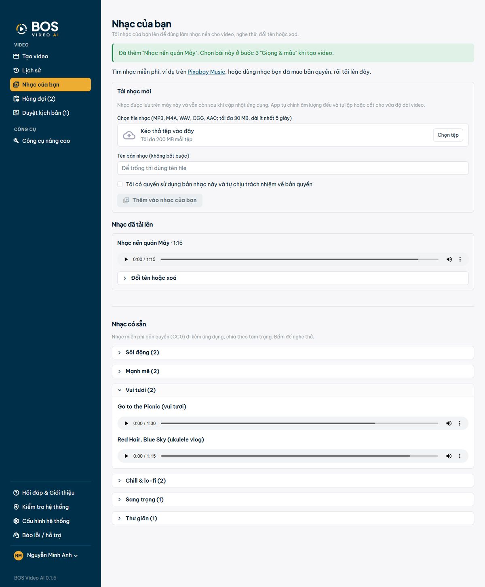Image resolution: width=485 pixels, height=587 pixels.
Task: Mute the Red Hair, Blue Sky player
Action: pos(449,456)
